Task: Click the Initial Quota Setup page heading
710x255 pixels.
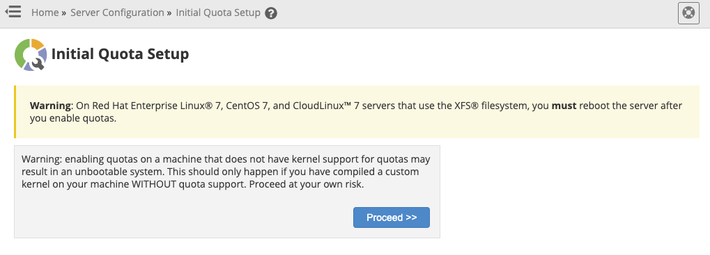Action: pyautogui.click(x=120, y=54)
